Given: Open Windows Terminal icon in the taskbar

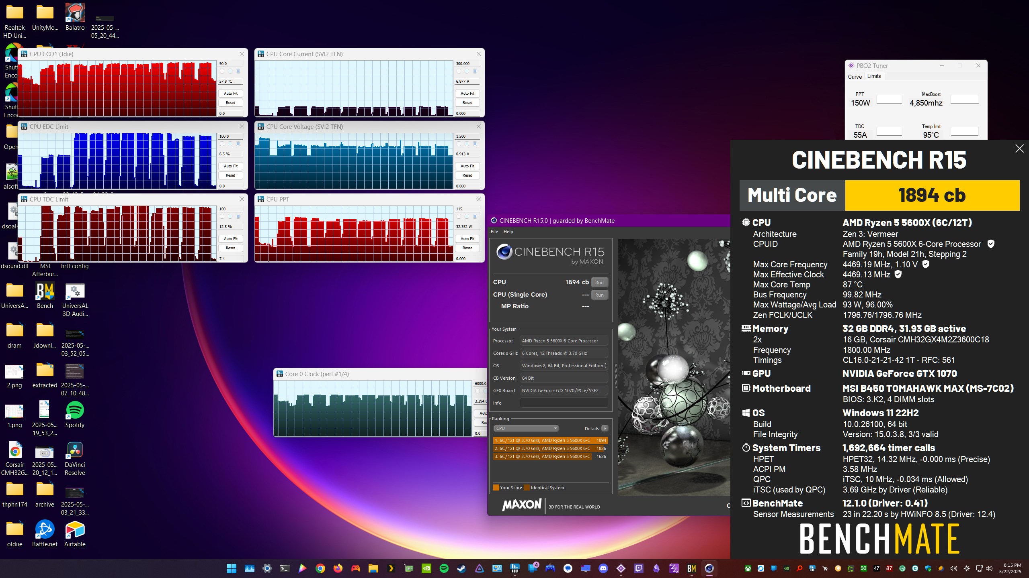Looking at the screenshot, I should (285, 568).
